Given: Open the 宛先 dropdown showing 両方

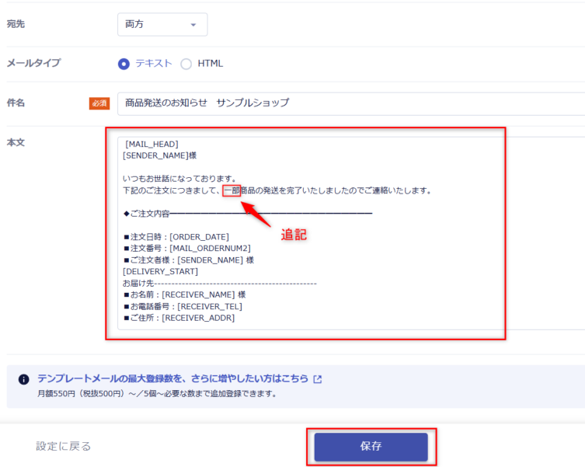Looking at the screenshot, I should tap(162, 24).
